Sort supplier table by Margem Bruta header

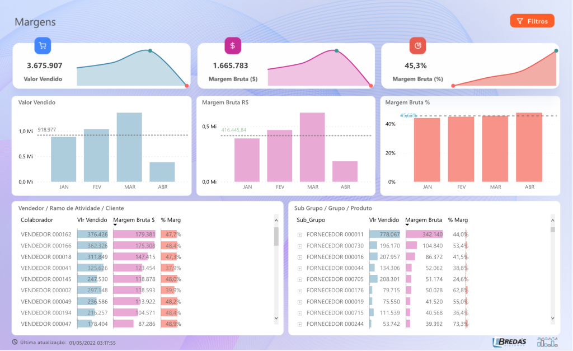(424, 220)
